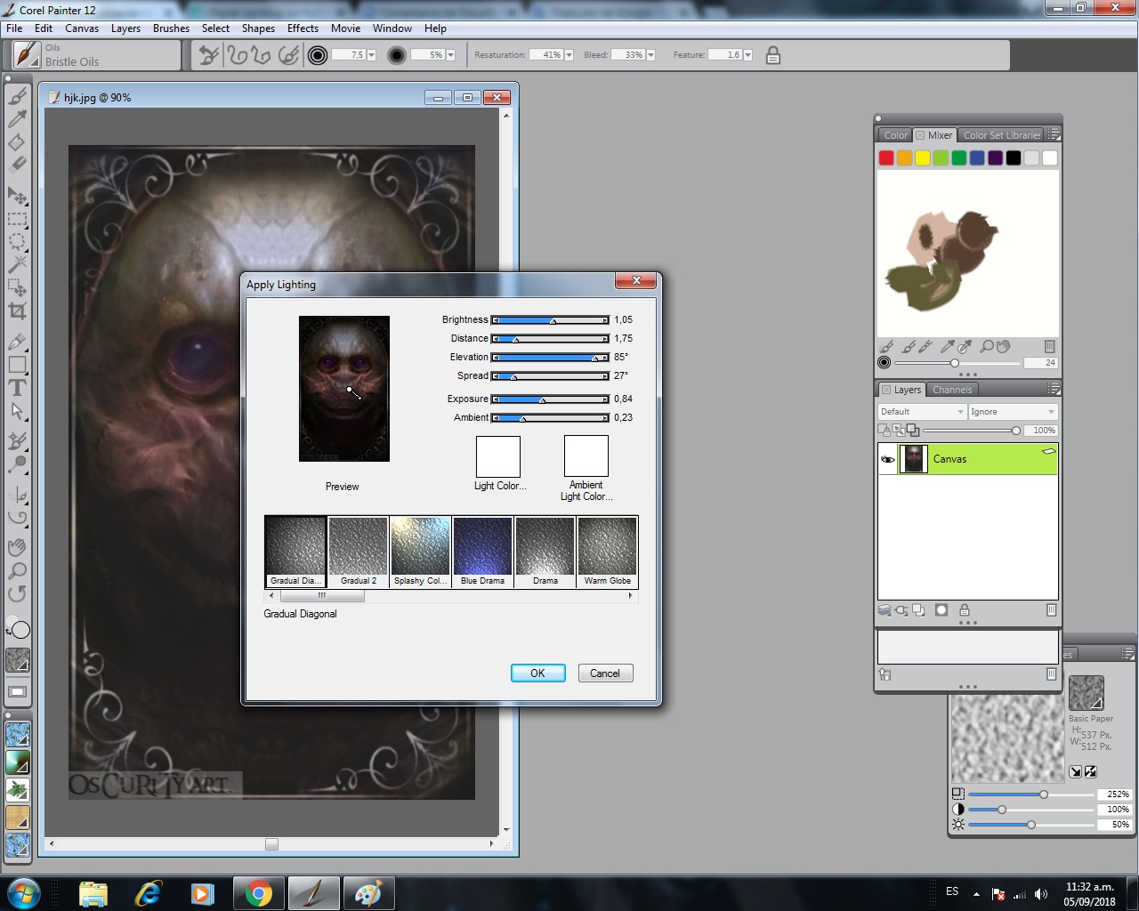The height and width of the screenshot is (911, 1139).
Task: Select the Magic Wand tool
Action: coord(18,264)
